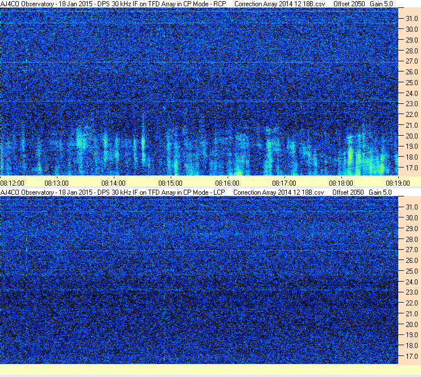Click the 26.0 frequency label in RCP panel

tap(412, 72)
